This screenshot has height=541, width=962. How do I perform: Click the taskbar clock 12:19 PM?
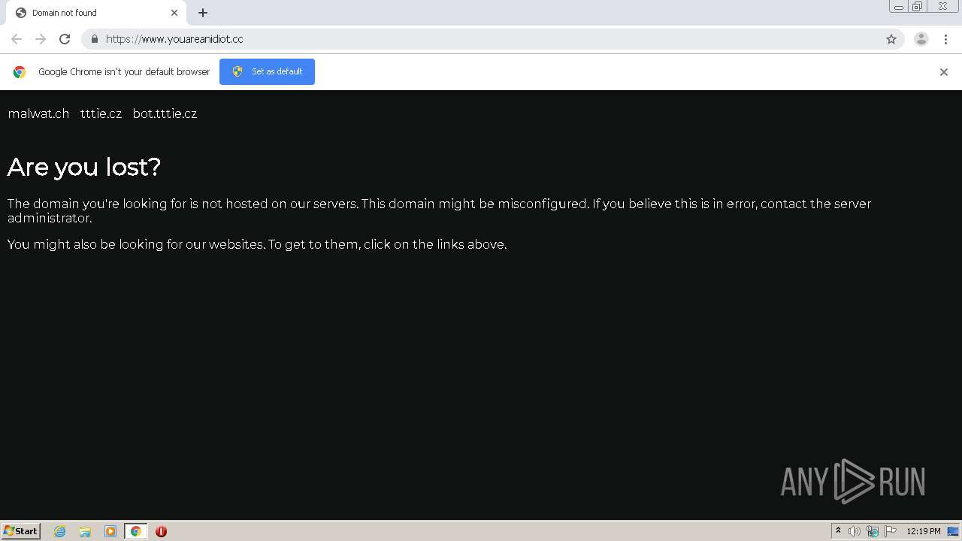(924, 531)
